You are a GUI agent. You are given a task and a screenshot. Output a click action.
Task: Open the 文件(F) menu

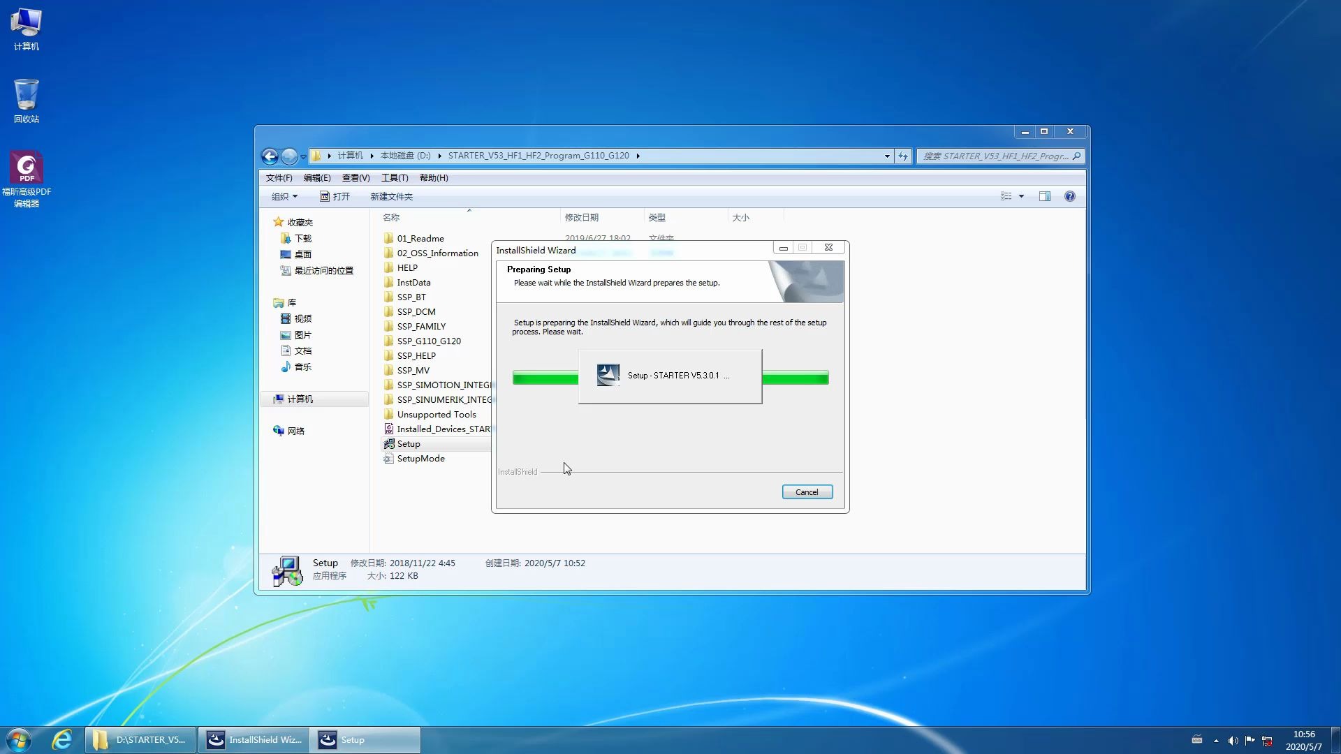pos(279,177)
